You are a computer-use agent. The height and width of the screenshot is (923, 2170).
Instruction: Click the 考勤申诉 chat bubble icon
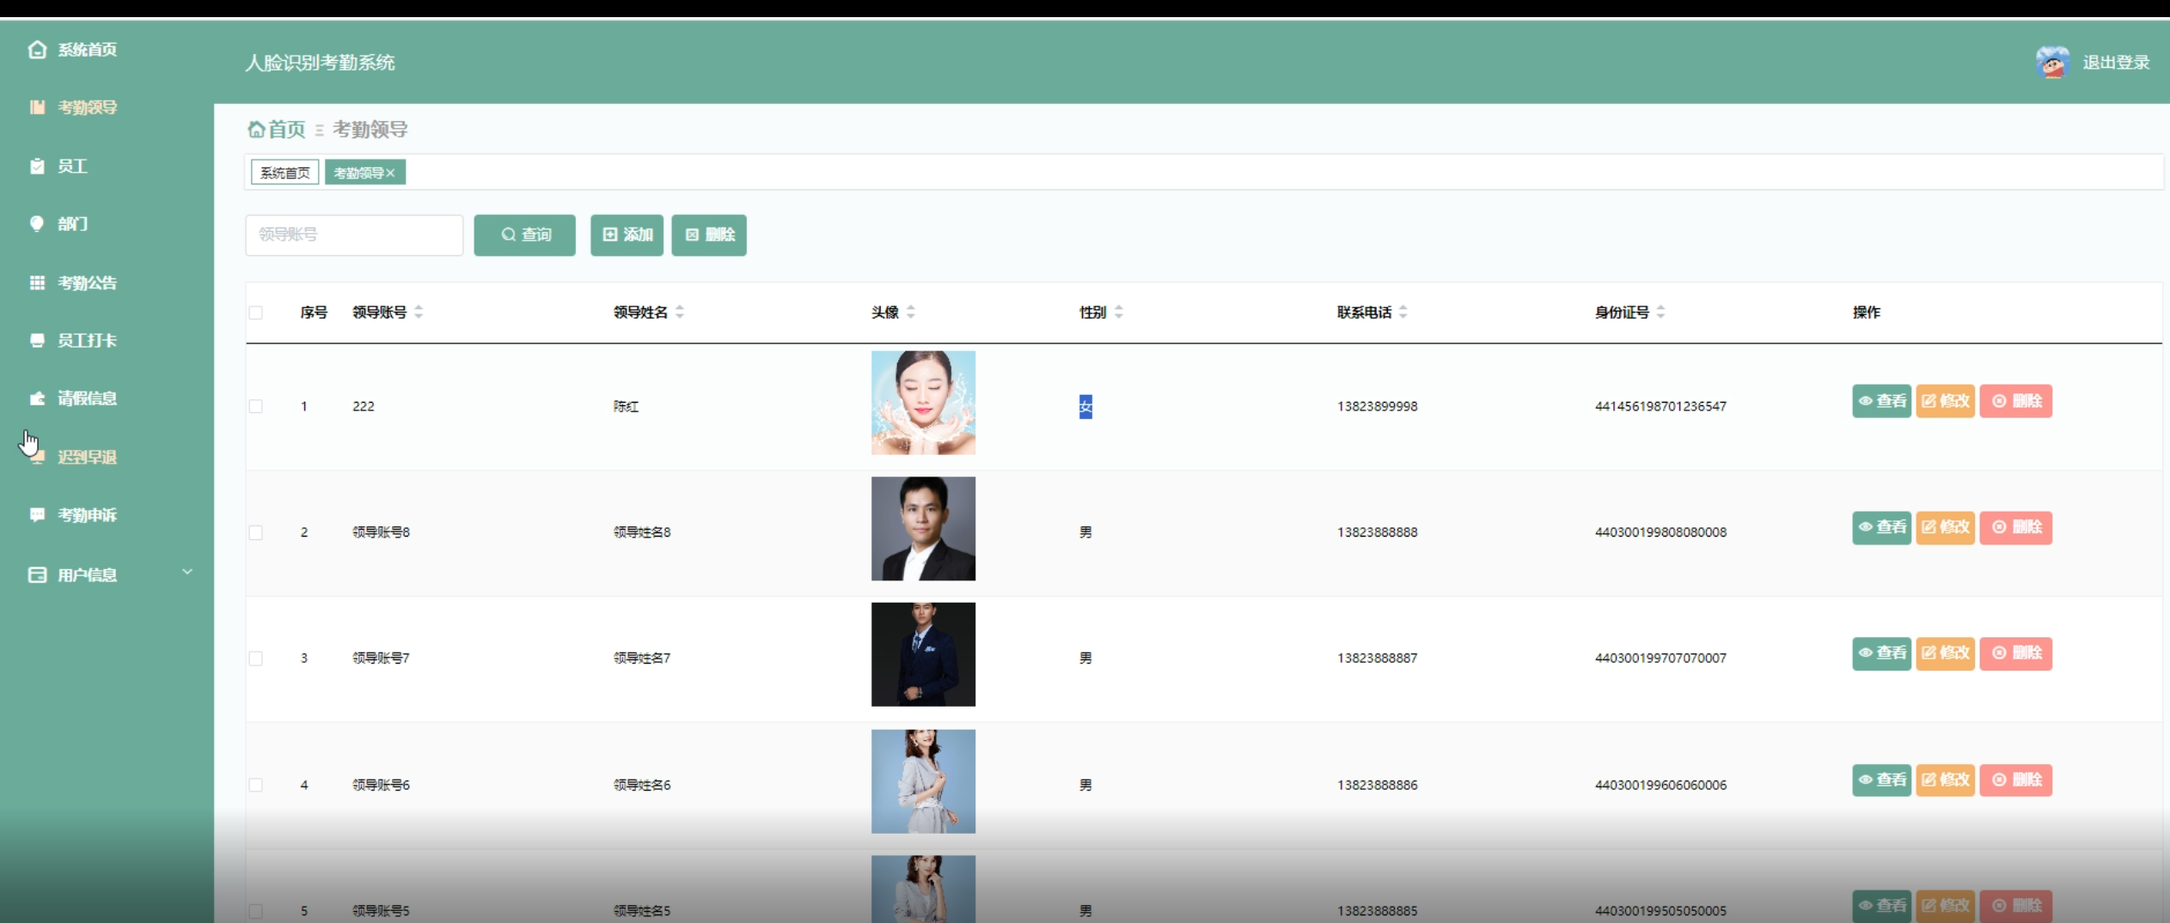click(37, 515)
